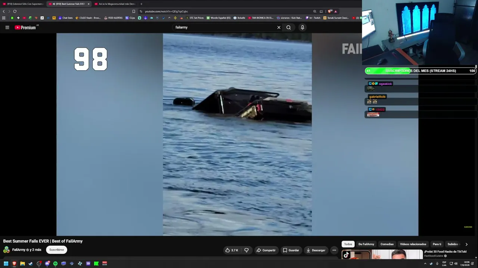Open the browser apps grid icon
478x268 pixels.
(4, 18)
